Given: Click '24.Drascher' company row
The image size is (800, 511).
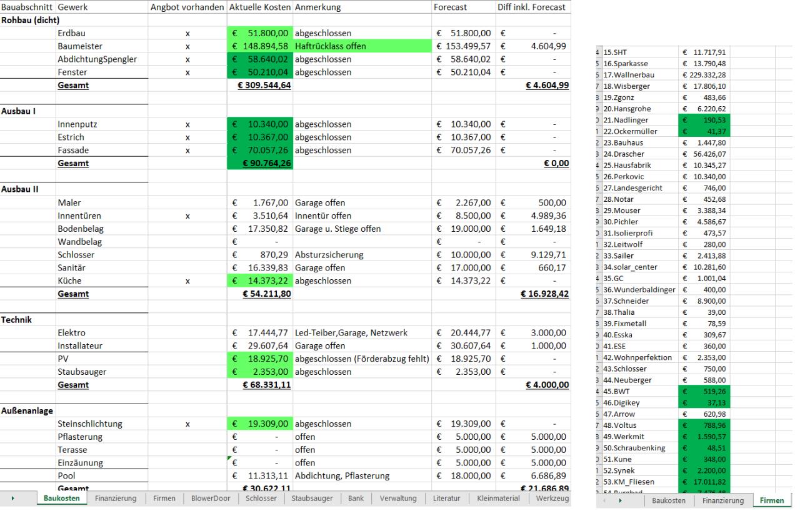Looking at the screenshot, I should tap(640, 154).
